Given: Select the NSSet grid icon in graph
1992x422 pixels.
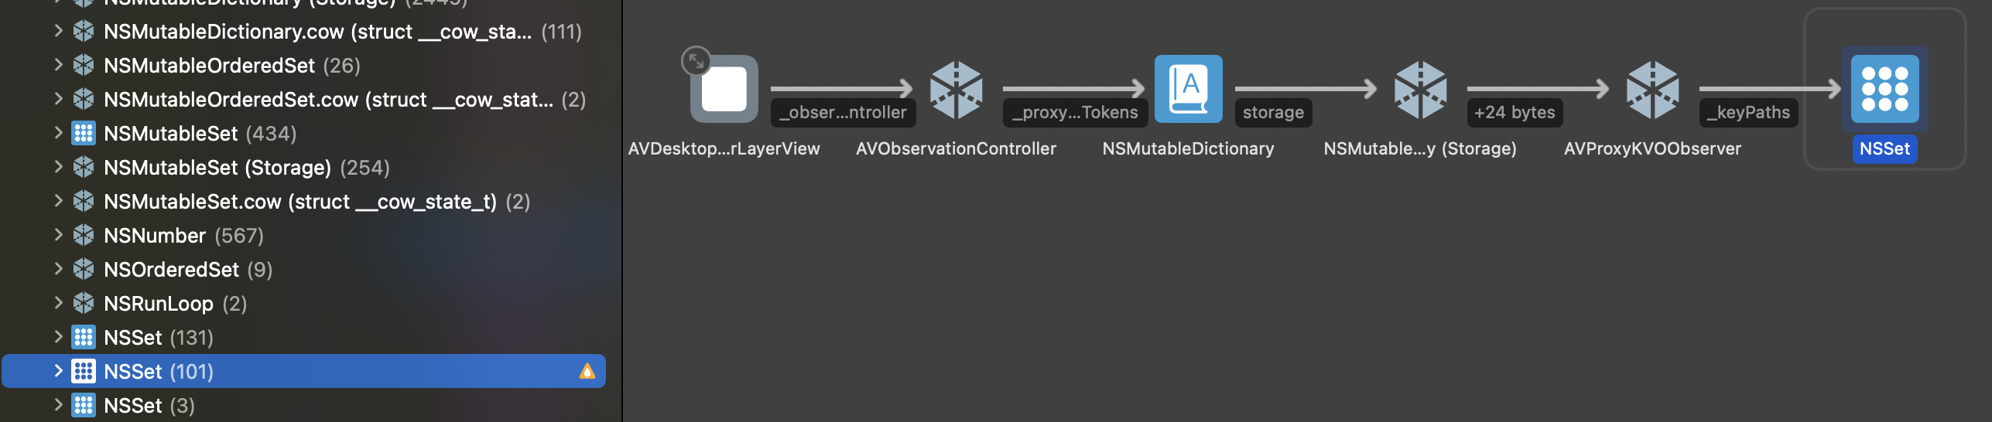Looking at the screenshot, I should 1885,89.
